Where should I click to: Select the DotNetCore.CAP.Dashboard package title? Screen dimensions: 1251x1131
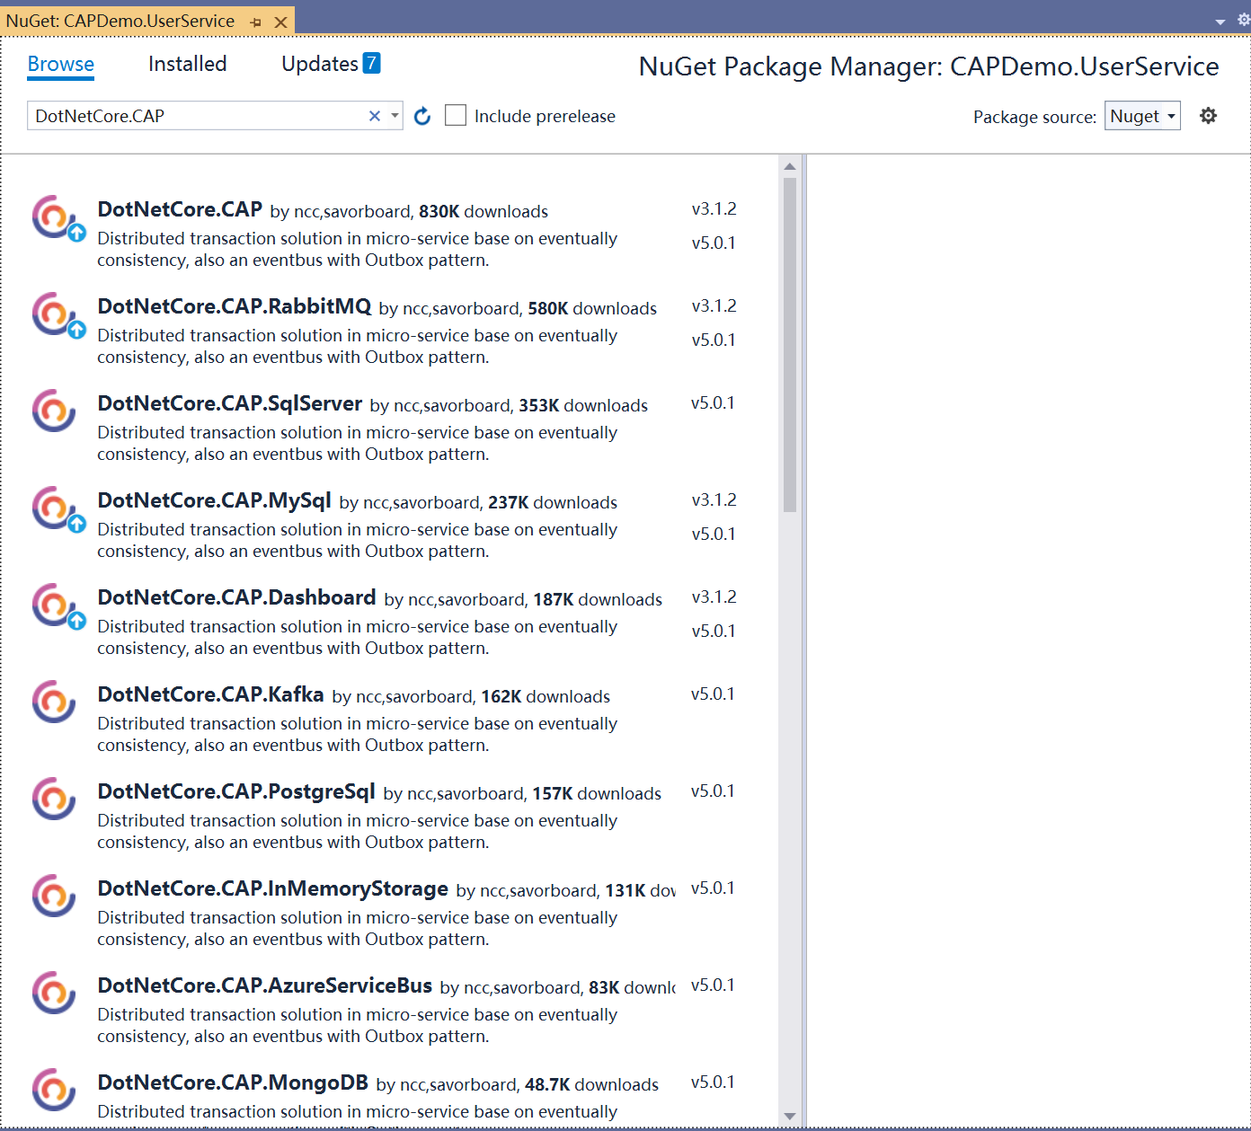[236, 597]
